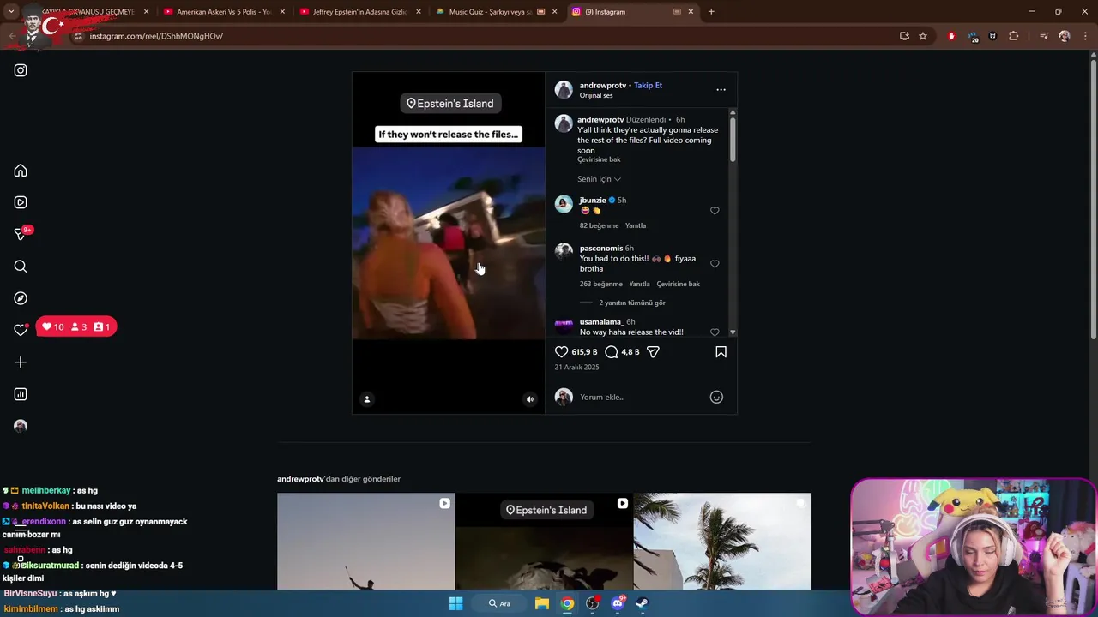The image size is (1098, 617).
Task: Toggle the video sound speaker icon
Action: coord(529,399)
